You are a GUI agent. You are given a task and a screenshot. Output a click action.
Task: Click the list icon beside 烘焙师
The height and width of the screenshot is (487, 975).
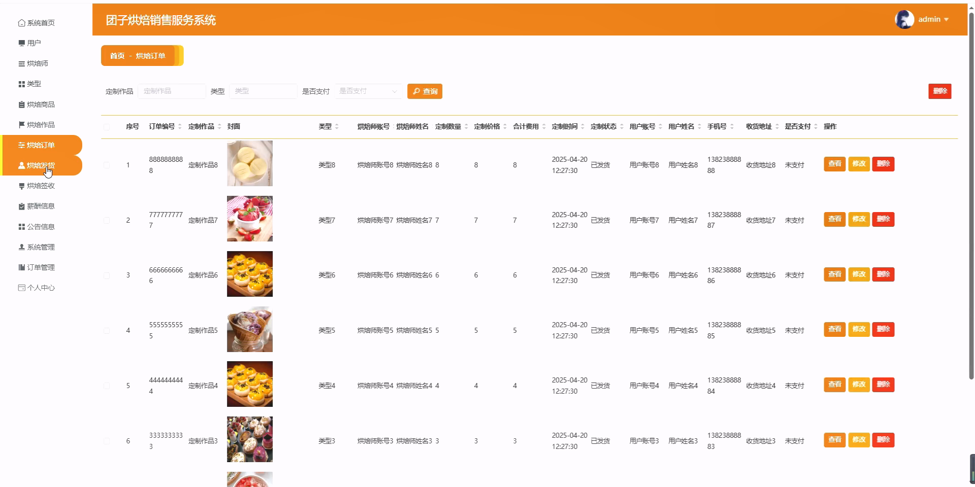pyautogui.click(x=21, y=64)
